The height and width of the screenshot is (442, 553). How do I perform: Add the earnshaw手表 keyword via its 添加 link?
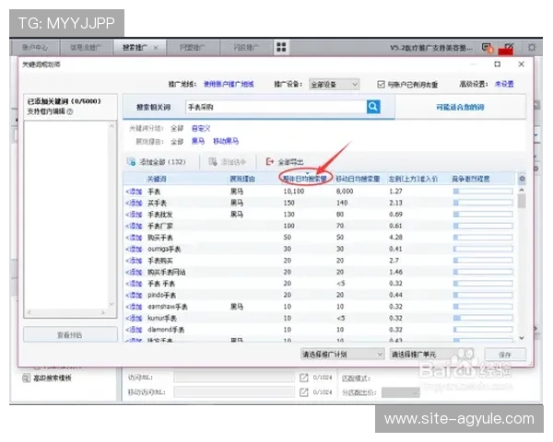point(134,307)
